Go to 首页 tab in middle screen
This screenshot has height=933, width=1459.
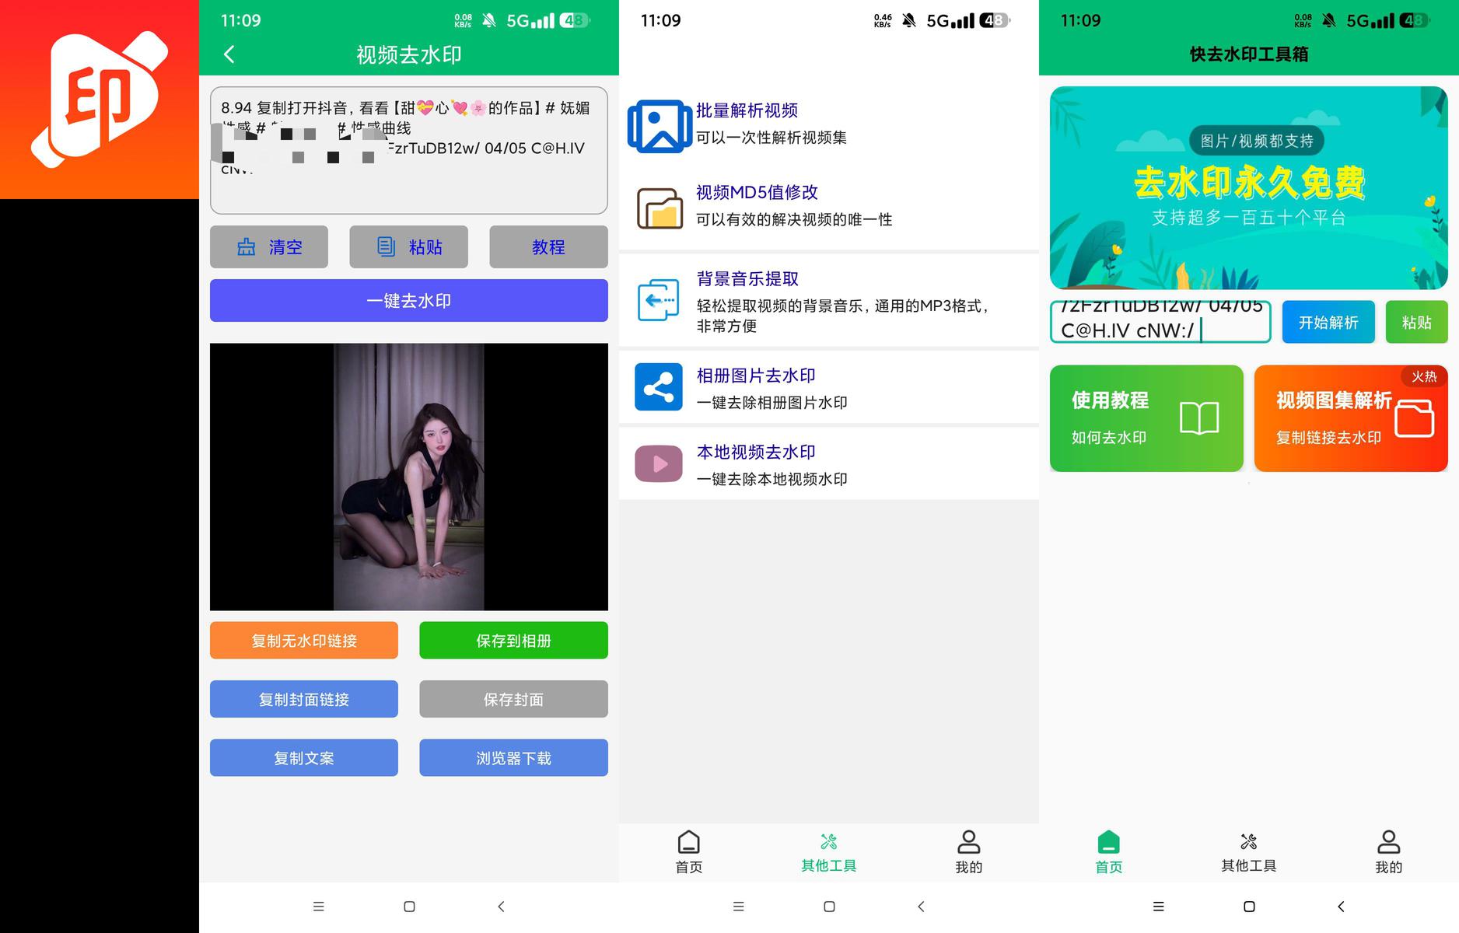pyautogui.click(x=688, y=852)
